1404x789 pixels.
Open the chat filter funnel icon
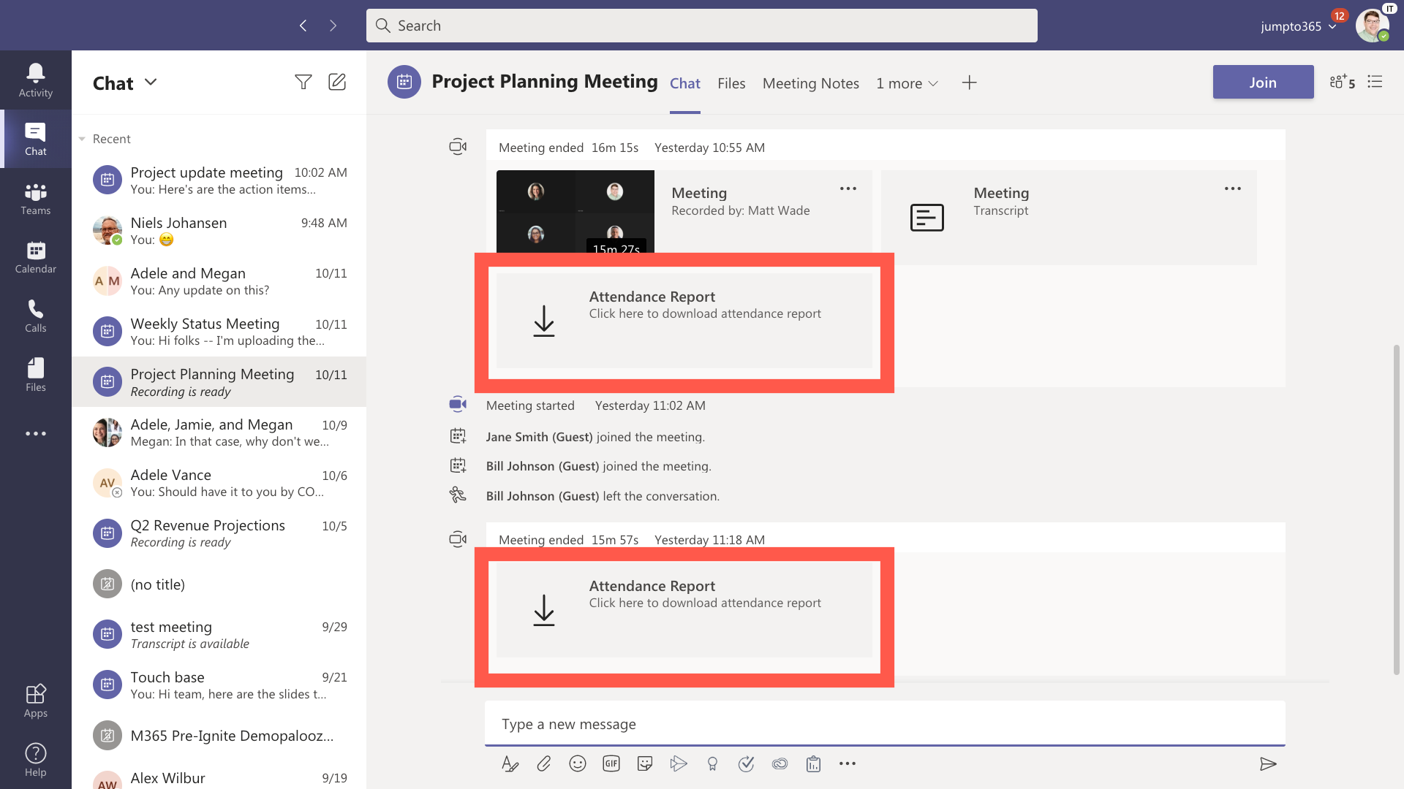coord(303,82)
